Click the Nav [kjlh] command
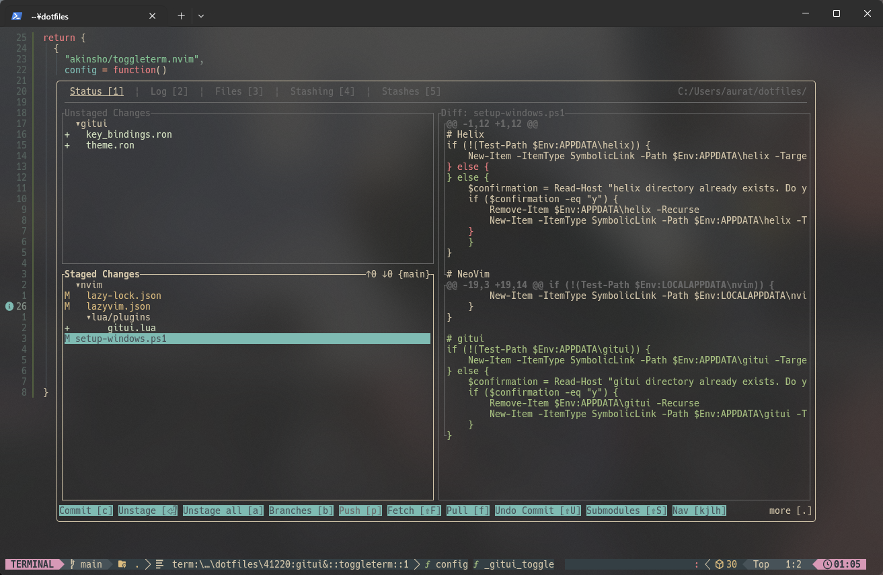 pos(699,511)
